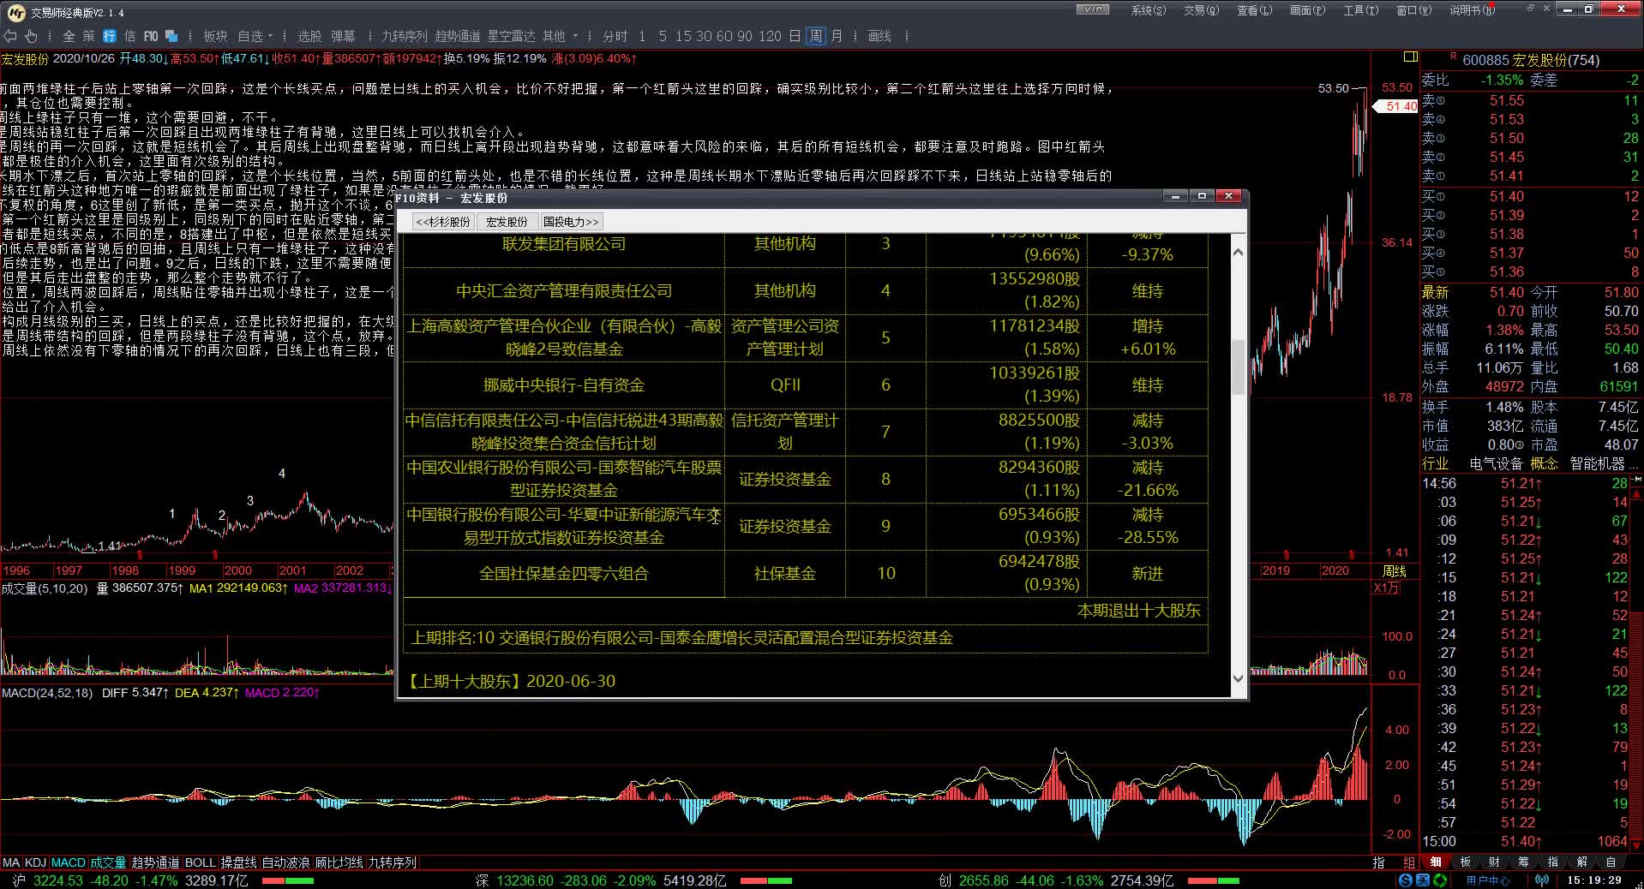Open the 工具(T) menu
This screenshot has height=889, width=1644.
click(1361, 10)
